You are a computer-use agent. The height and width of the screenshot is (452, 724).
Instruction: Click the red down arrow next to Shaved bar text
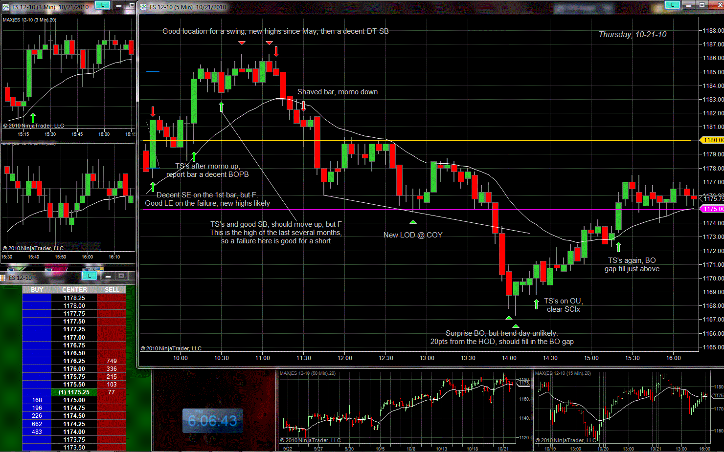pos(304,106)
